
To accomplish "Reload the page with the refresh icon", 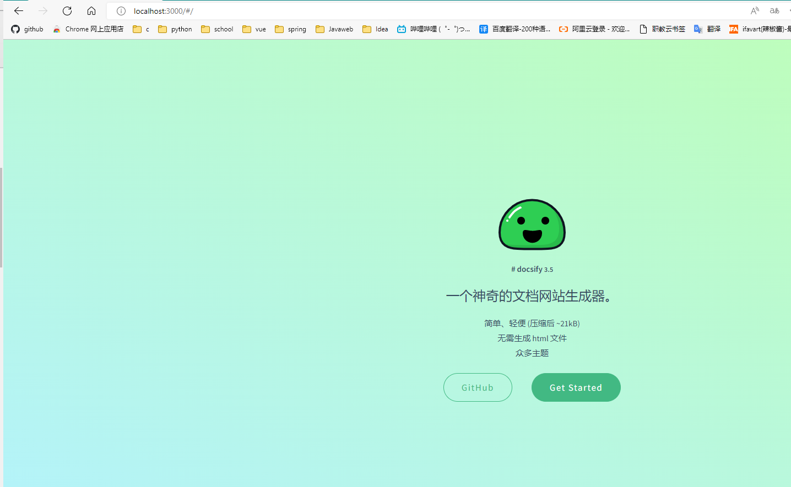I will pyautogui.click(x=67, y=11).
